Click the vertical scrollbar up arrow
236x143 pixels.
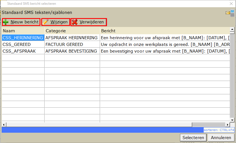(x=232, y=29)
